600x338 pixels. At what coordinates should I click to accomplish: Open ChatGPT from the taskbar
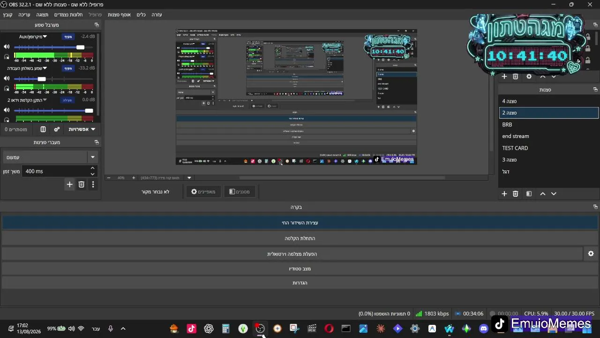pyautogui.click(x=209, y=329)
